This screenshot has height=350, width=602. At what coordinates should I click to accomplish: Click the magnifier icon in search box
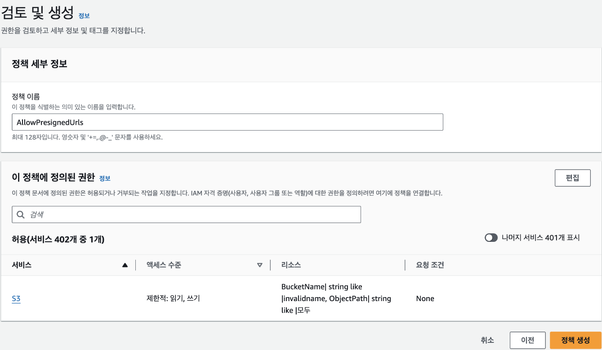click(21, 215)
